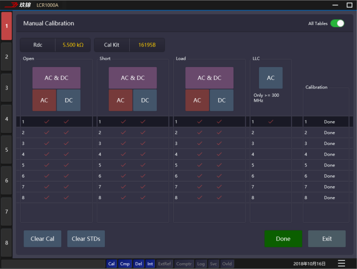Click the Rdc 5.500 kΩ value field
Viewport: 357px width, 269px height.
[73, 45]
